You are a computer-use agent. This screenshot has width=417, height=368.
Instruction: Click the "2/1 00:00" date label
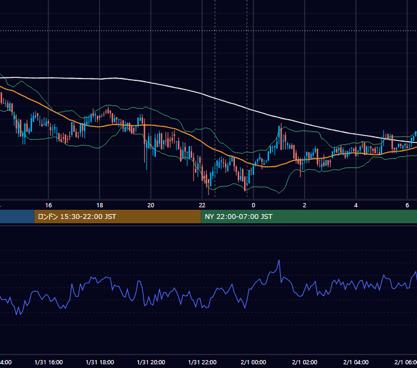(253, 362)
